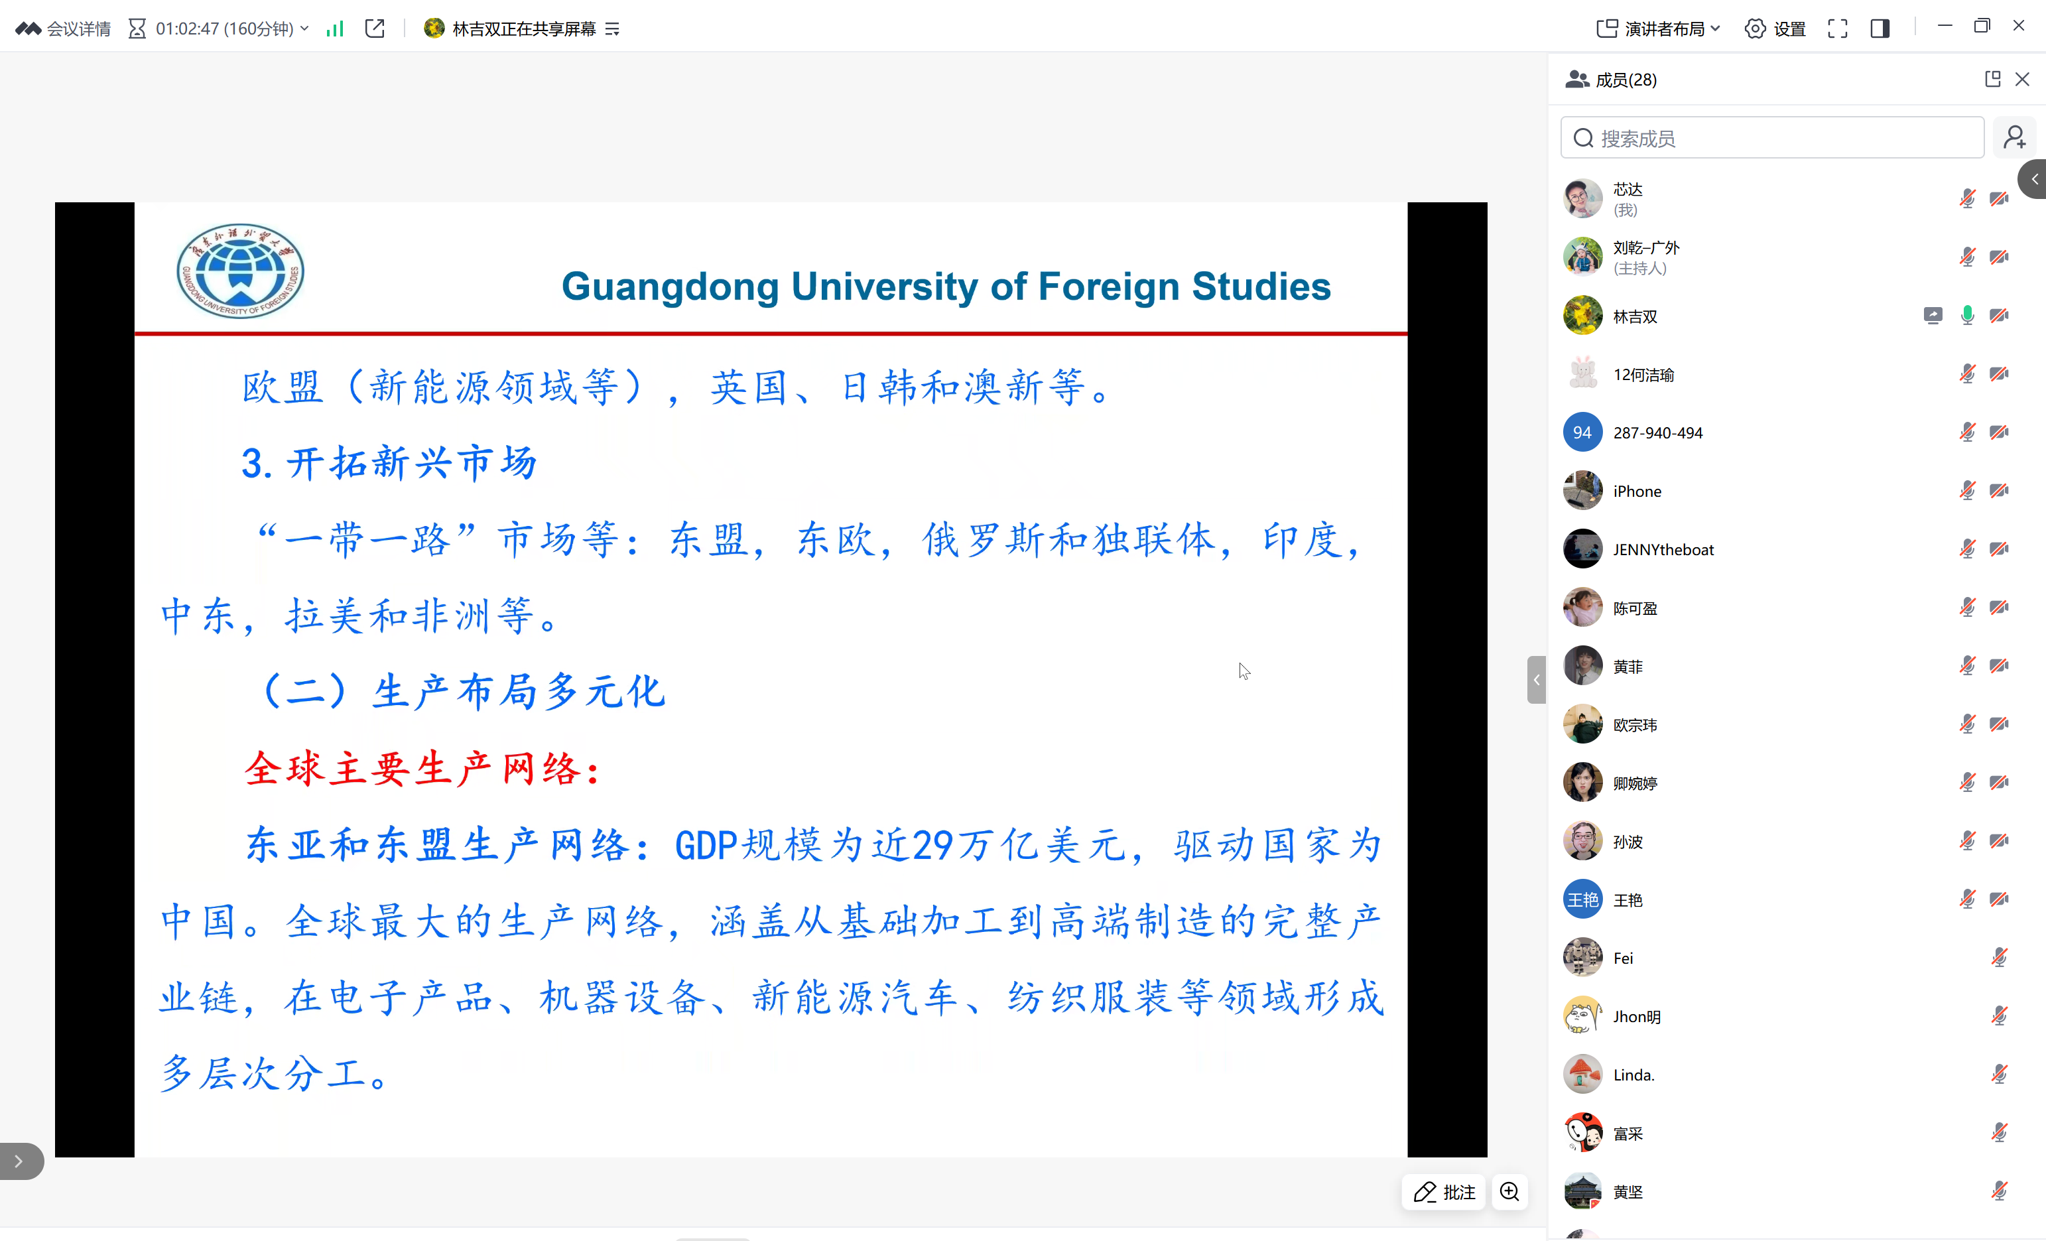Image resolution: width=2046 pixels, height=1241 pixels.
Task: Enter fullscreen mode
Action: [1838, 29]
